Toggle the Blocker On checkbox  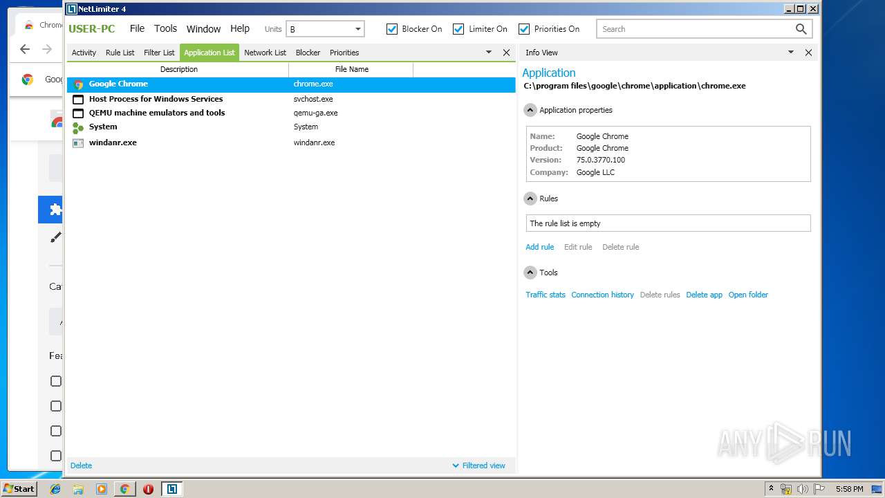pos(392,29)
